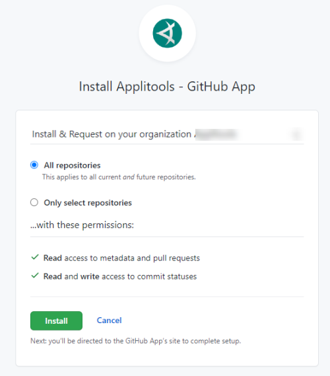Click '...with these permissions:' text

pyautogui.click(x=82, y=225)
